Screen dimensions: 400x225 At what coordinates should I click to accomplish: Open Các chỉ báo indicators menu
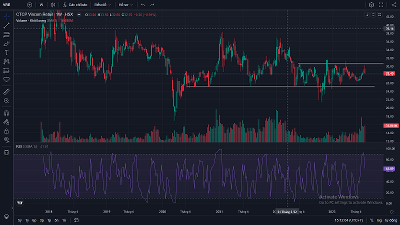pos(75,4)
